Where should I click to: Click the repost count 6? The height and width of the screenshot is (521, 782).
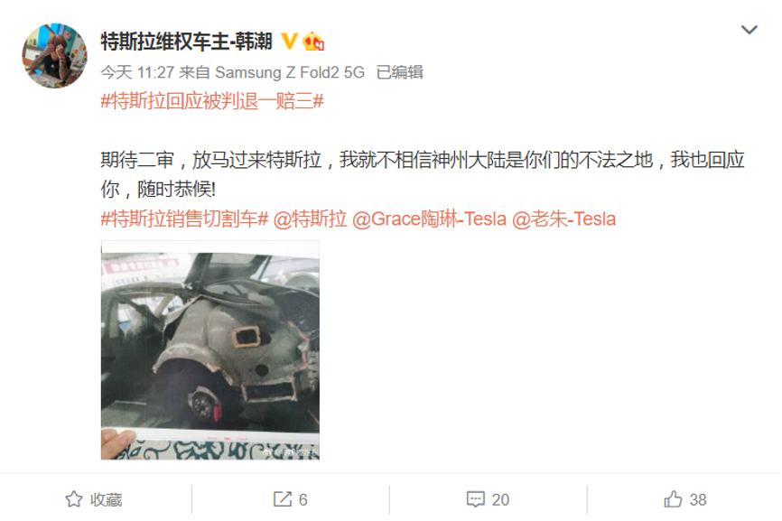[303, 499]
